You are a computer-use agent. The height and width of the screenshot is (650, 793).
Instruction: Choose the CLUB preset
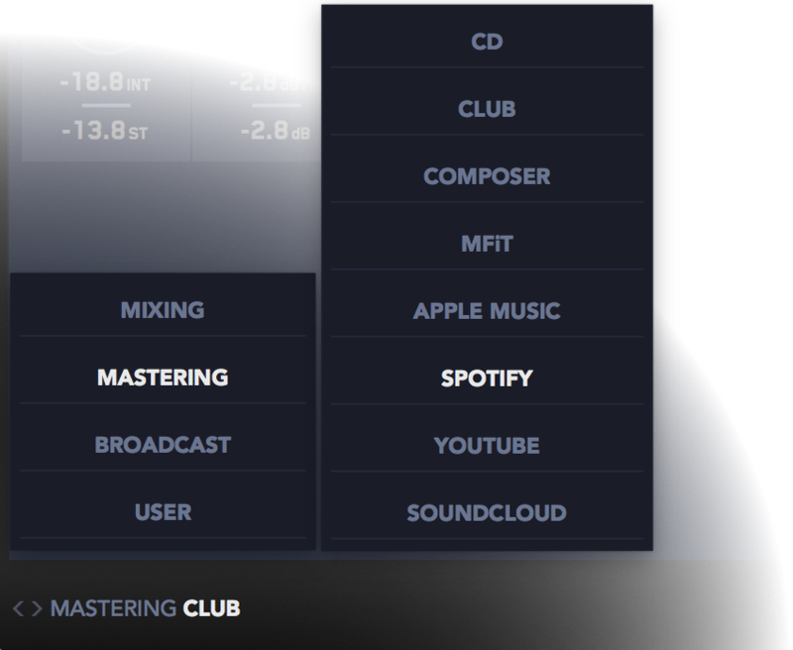pos(487,109)
